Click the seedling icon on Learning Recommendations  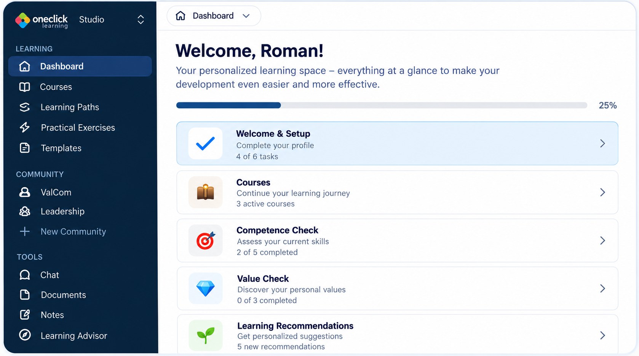coord(205,335)
